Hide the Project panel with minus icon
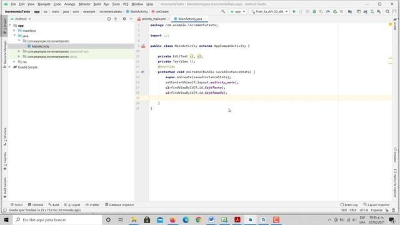This screenshot has width=400, height=225. pos(131,19)
